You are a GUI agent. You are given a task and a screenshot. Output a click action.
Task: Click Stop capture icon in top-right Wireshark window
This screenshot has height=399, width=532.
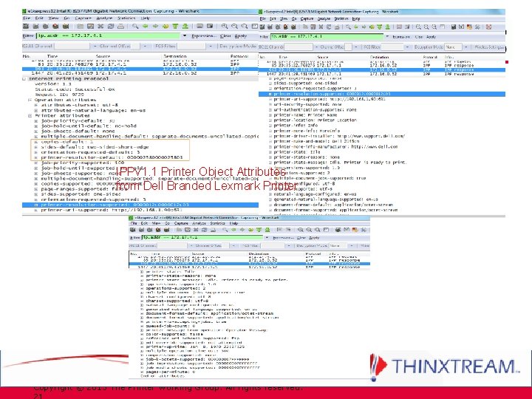[285, 27]
